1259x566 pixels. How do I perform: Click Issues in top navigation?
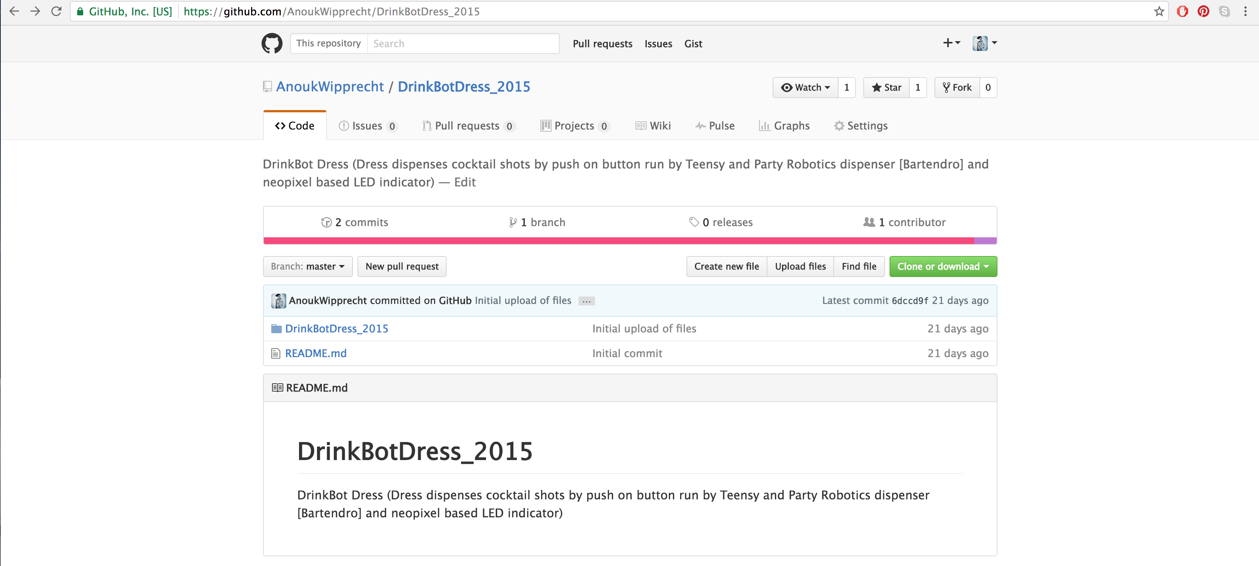(658, 44)
